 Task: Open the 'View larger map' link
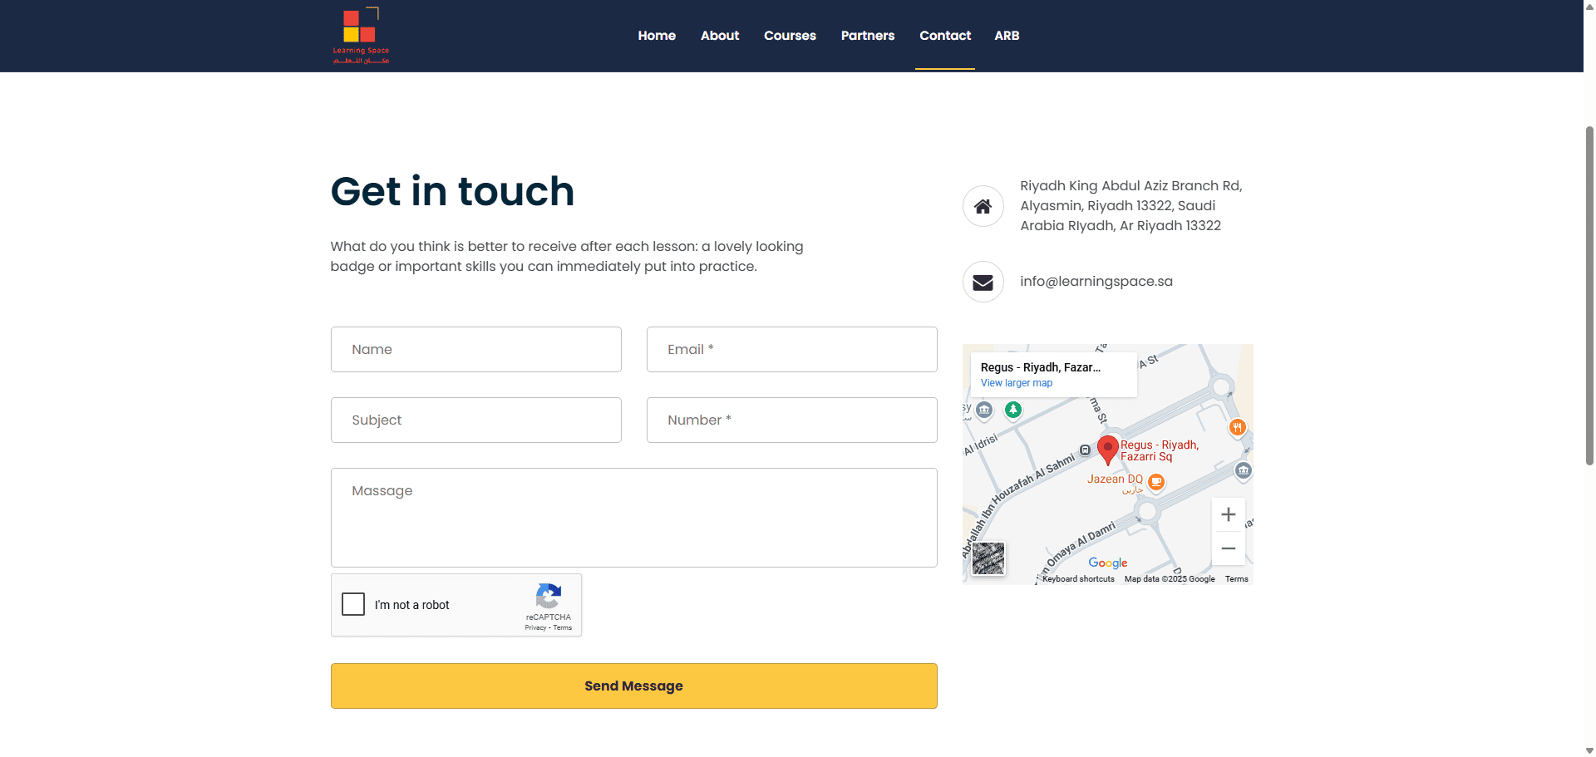(1015, 382)
